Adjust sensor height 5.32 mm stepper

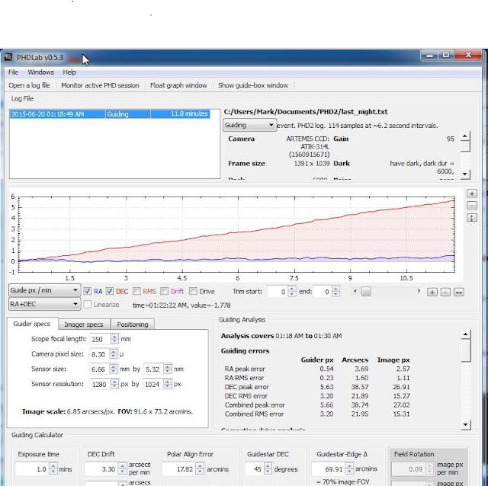[168, 369]
